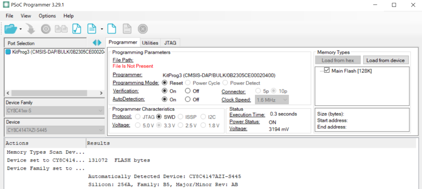
Task: Choose I2C protocol
Action: pyautogui.click(x=203, y=117)
